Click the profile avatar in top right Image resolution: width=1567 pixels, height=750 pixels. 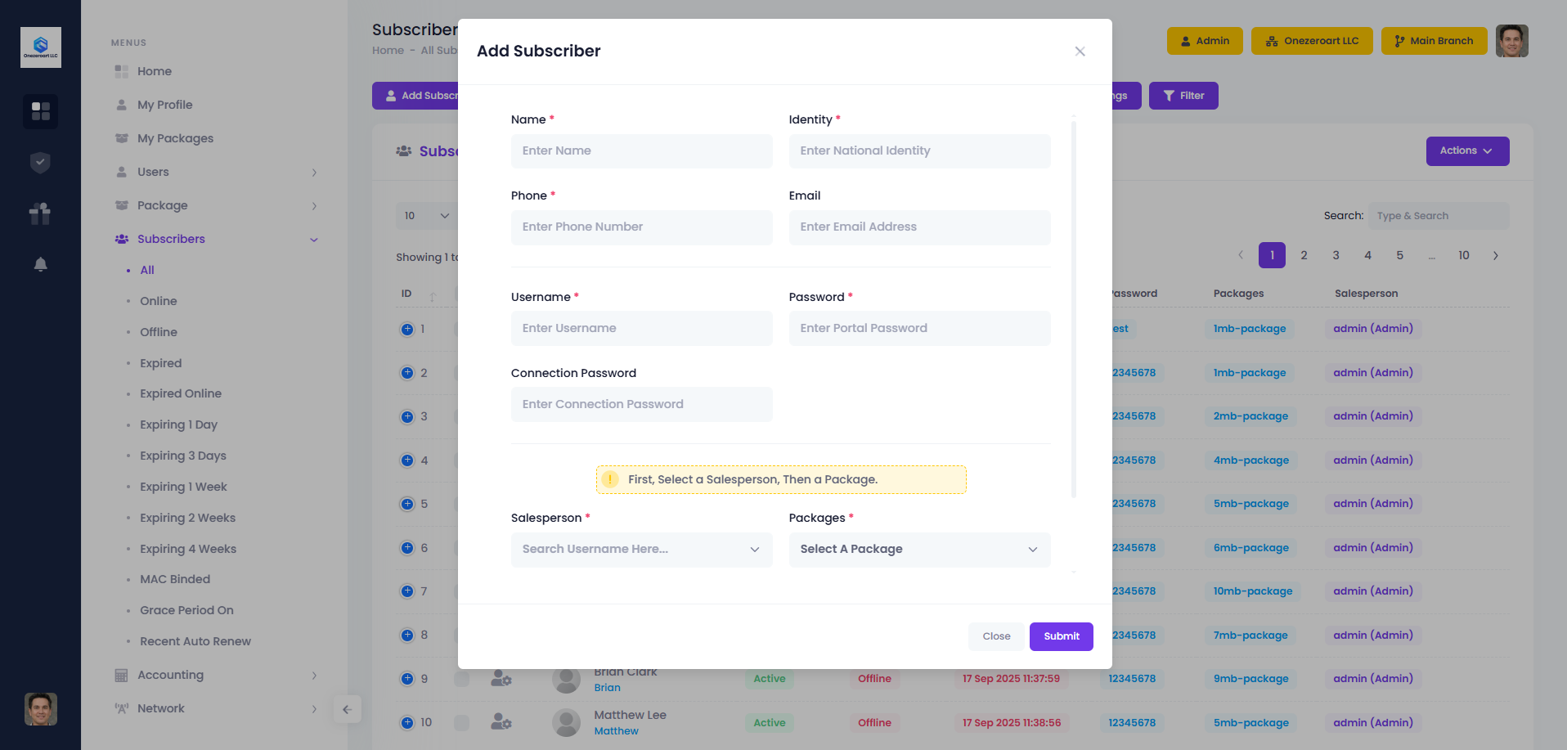click(x=1511, y=41)
